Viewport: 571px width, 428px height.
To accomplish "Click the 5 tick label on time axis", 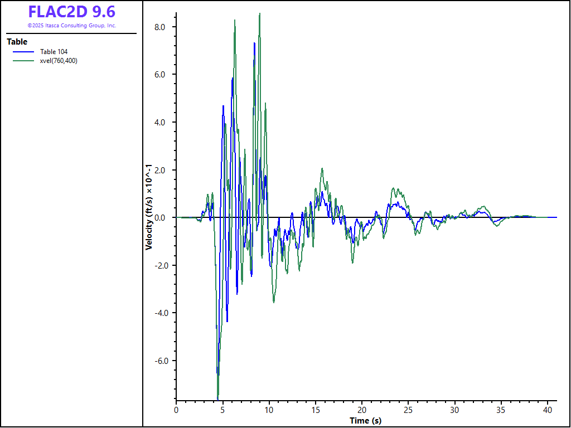I will tap(222, 410).
